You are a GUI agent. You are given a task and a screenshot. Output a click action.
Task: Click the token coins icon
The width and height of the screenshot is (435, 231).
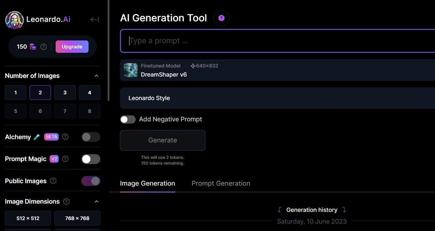point(33,47)
